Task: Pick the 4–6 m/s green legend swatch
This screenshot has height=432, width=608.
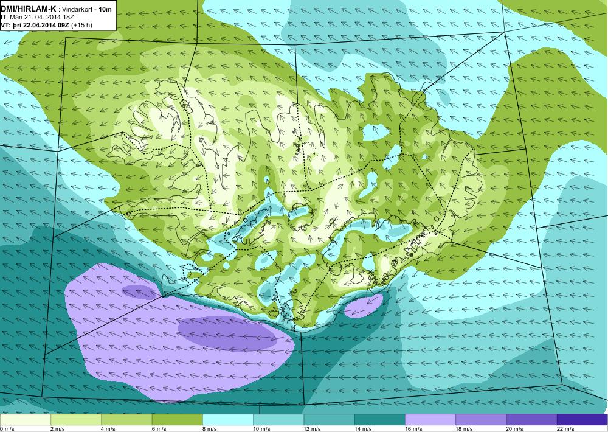Action: click(x=127, y=420)
